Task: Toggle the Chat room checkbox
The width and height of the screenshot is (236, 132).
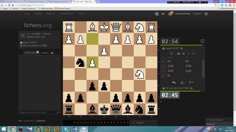Action: point(38,52)
